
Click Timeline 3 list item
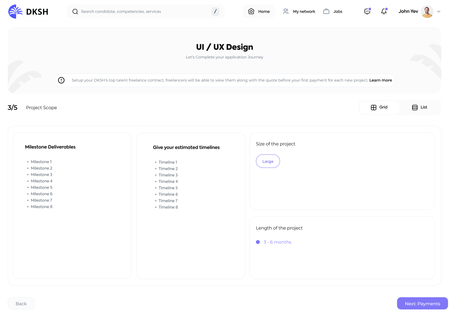click(x=168, y=175)
